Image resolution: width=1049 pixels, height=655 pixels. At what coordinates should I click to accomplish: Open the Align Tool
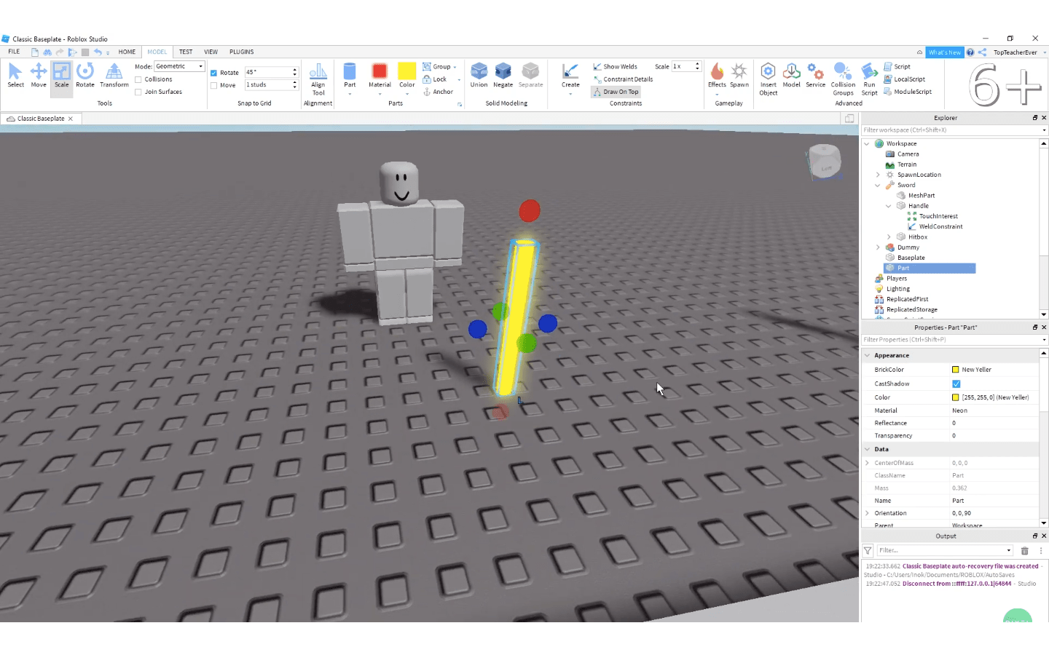pos(318,79)
